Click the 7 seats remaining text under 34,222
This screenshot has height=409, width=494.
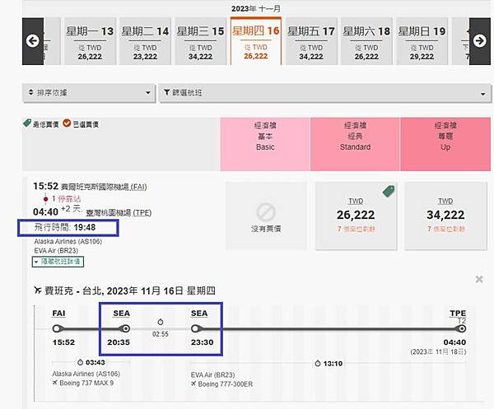(x=445, y=229)
